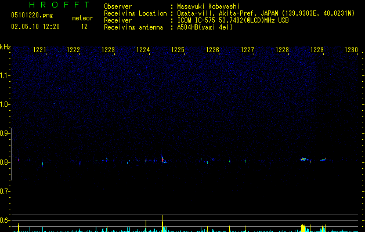Click the Observer label
Screen dimensions: 365x232
click(x=118, y=6)
